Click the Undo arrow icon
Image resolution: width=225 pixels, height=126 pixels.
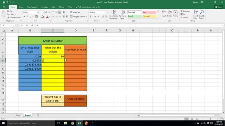8,2
